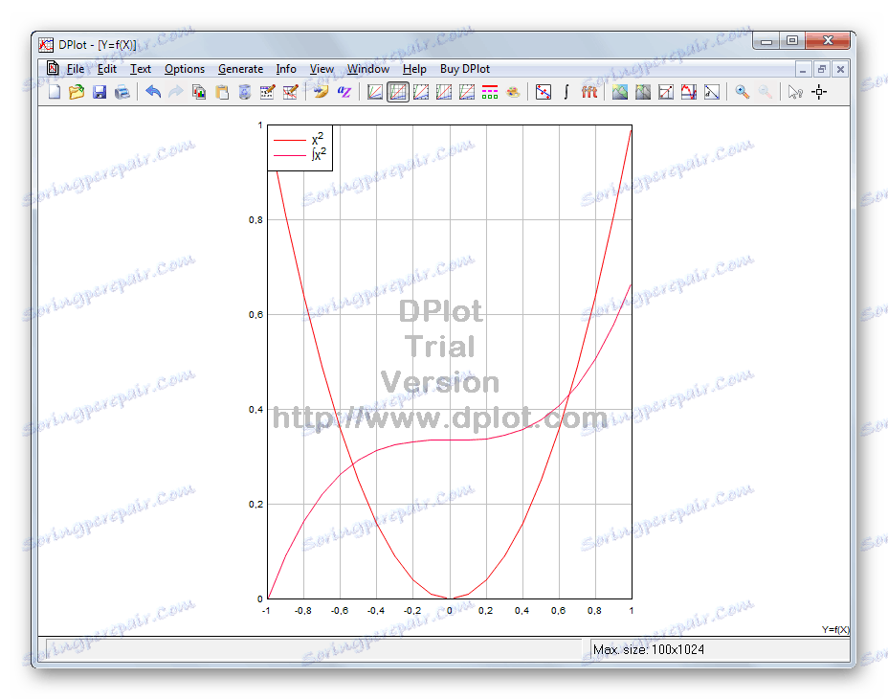
Task: Click the grayed zoom out magnifier
Action: tap(766, 92)
